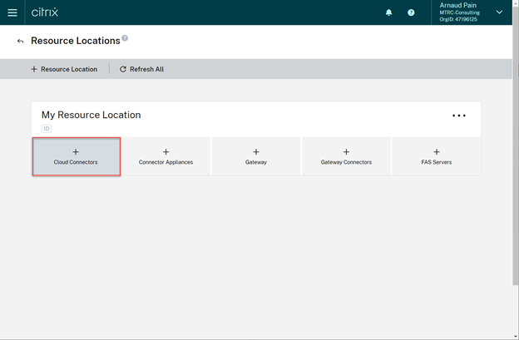Image resolution: width=519 pixels, height=340 pixels.
Task: Expand the Arnaud Pain account dropdown
Action: tap(499, 12)
